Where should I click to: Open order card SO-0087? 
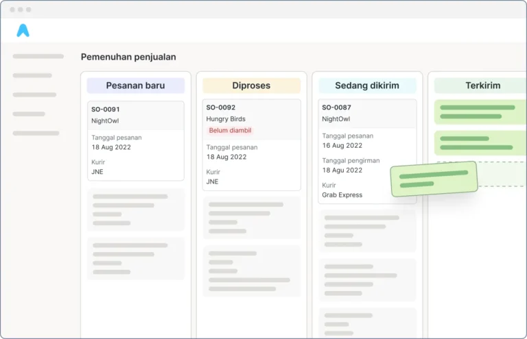[x=367, y=151]
